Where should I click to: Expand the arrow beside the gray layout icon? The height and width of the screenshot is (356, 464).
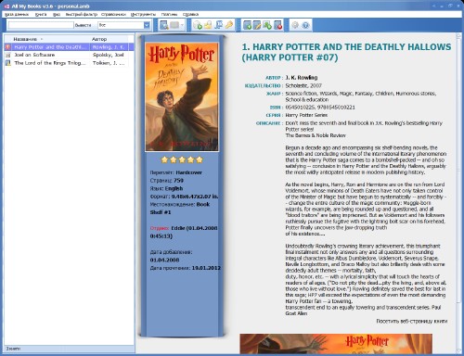tap(182, 25)
